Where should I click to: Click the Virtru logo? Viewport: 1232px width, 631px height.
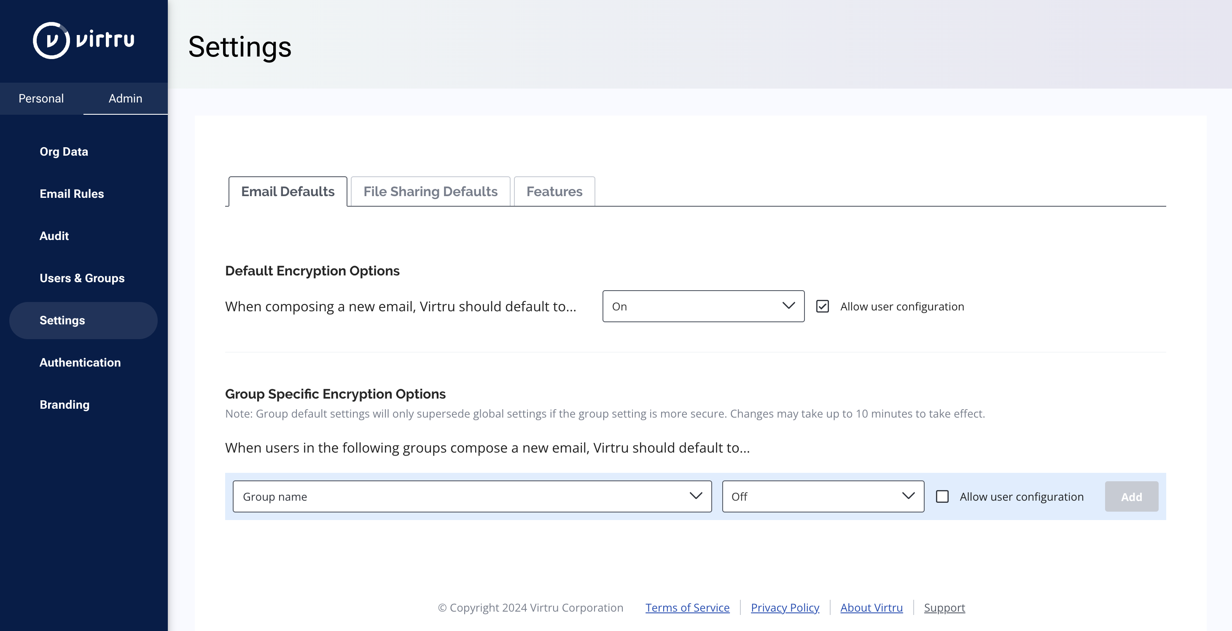tap(84, 40)
